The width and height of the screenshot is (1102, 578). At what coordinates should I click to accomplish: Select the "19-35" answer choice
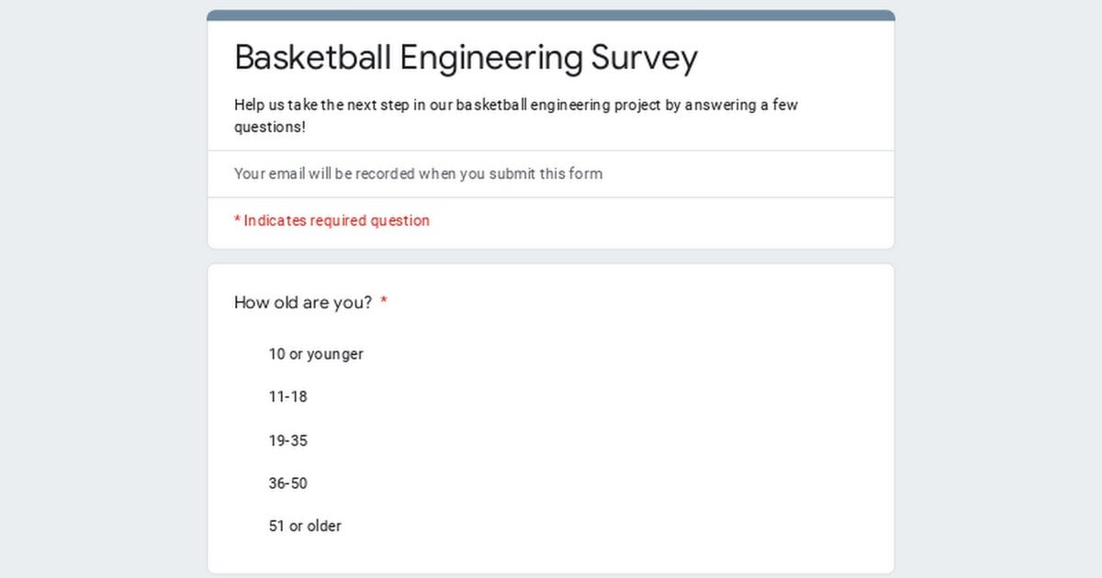pos(287,440)
